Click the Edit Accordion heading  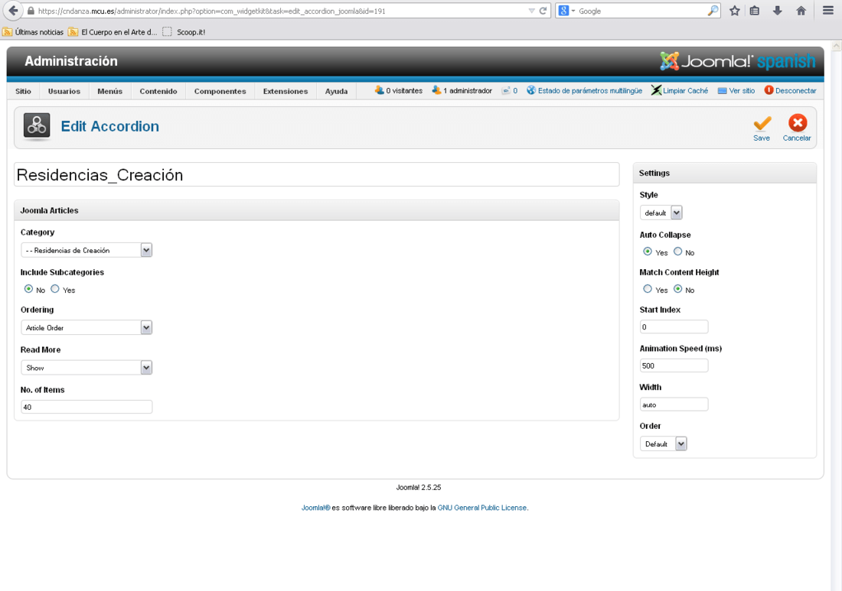coord(110,127)
